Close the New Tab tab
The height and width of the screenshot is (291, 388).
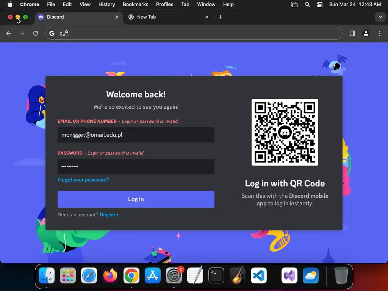click(x=207, y=17)
